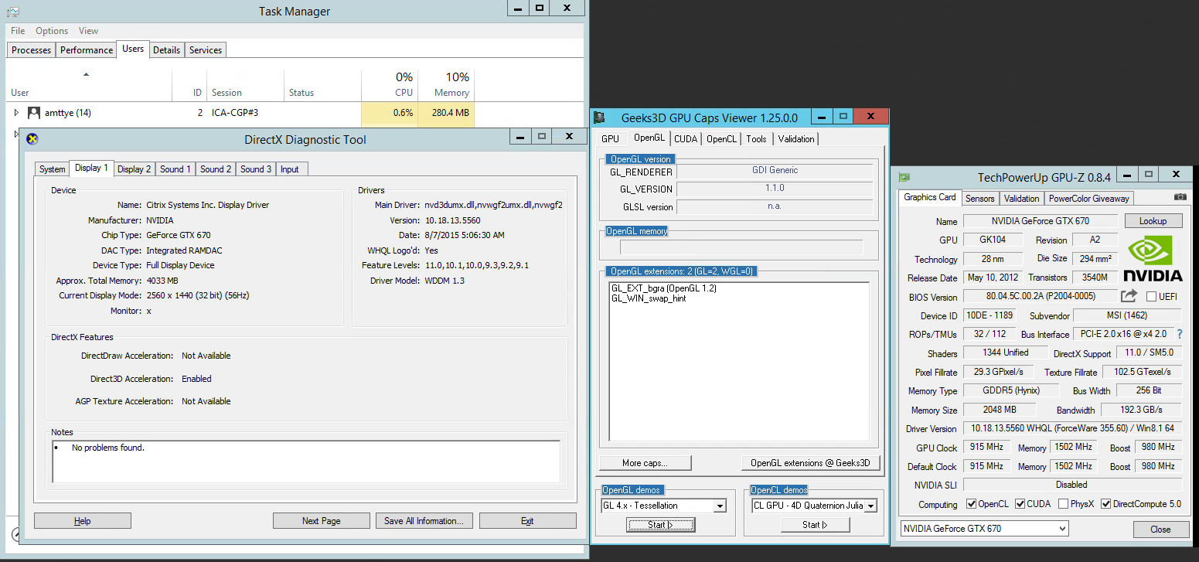Sort by the Memory column header
This screenshot has width=1199, height=562.
[446, 85]
